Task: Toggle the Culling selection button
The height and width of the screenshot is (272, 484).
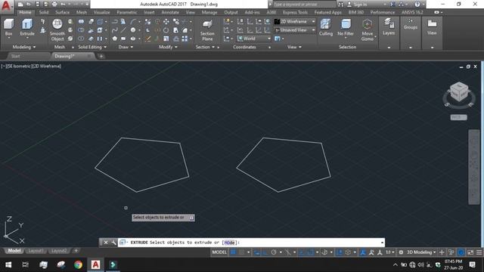Action: coord(326,27)
